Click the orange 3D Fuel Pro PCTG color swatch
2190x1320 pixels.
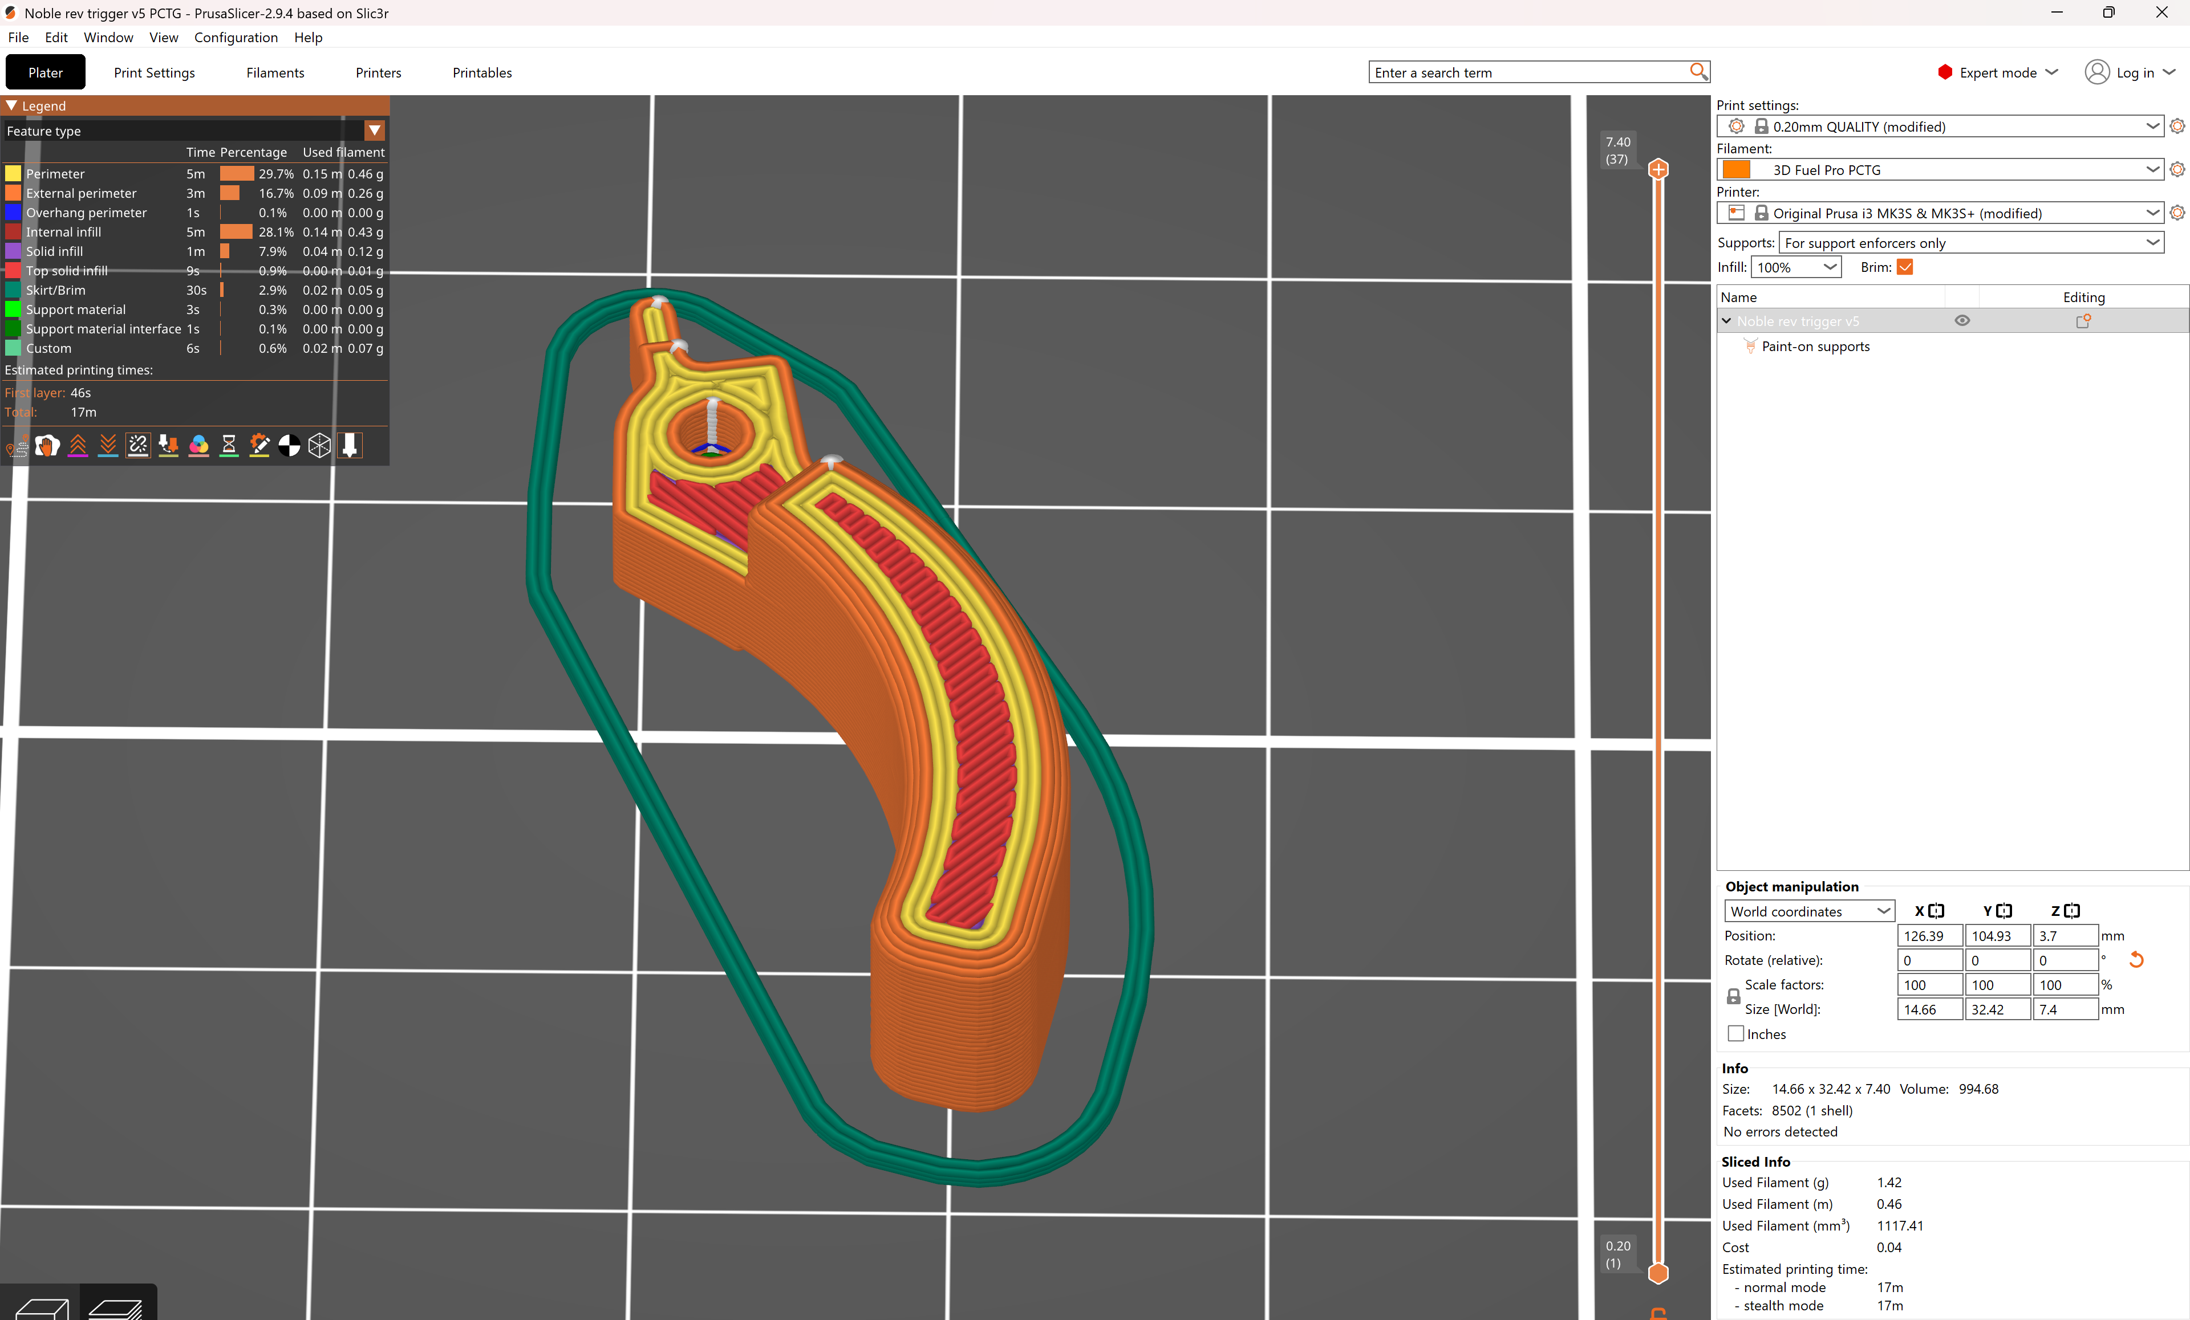pos(1736,170)
